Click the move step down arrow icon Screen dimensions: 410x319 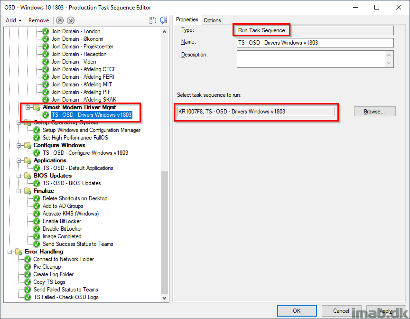coord(71,20)
